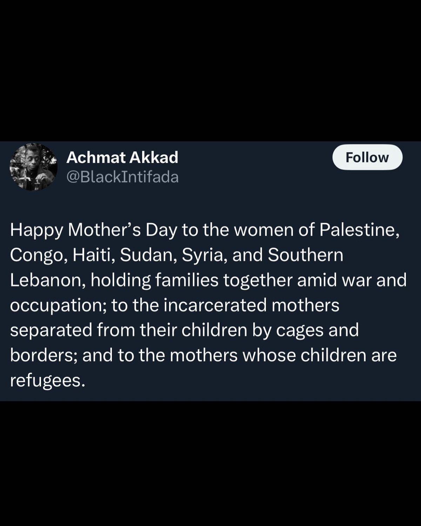Visit the @BlackIntifada handle
The width and height of the screenshot is (421, 526).
click(122, 177)
